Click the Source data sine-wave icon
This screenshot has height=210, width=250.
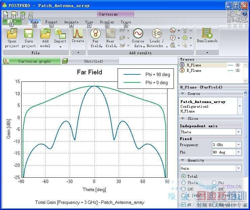(138, 33)
